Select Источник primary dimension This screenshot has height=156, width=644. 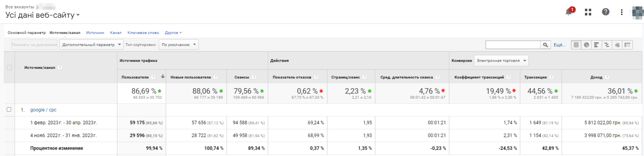[x=95, y=33]
